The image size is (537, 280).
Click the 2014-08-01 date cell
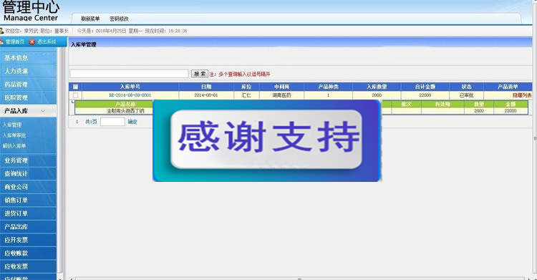[x=206, y=95]
